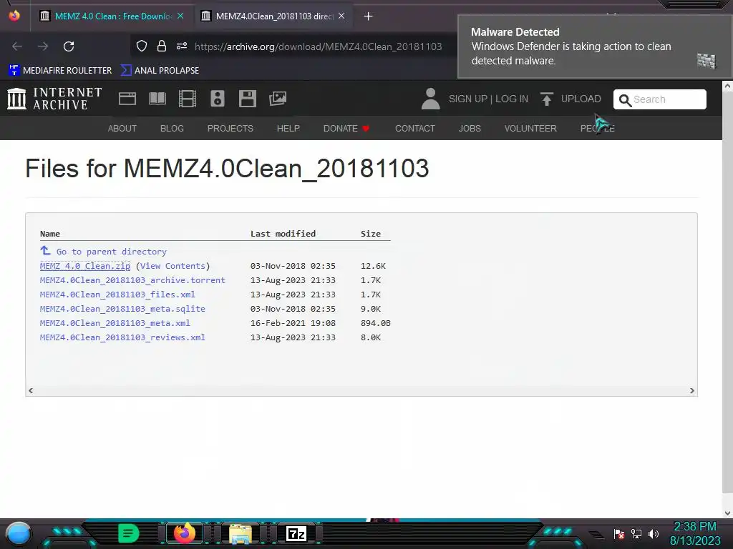Viewport: 733px width, 549px height.
Task: Go forward using the browser forward arrow
Action: click(43, 46)
